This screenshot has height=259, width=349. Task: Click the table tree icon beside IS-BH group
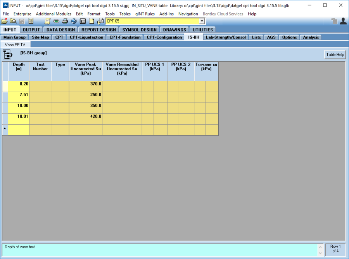pos(8,55)
